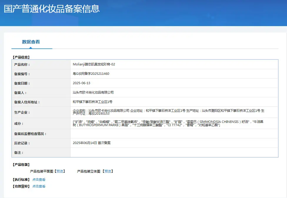Click the 备案人住所地址 row label
Viewport: 287px width, 198px height.
click(x=27, y=102)
